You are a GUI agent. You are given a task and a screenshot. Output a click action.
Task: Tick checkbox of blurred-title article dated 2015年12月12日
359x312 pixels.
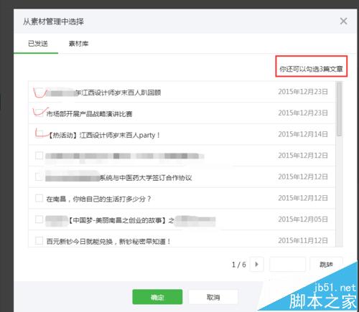coord(39,156)
